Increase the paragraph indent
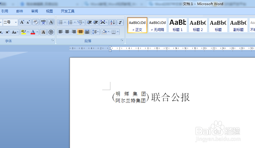This screenshot has width=255, height=148. tap(95, 23)
